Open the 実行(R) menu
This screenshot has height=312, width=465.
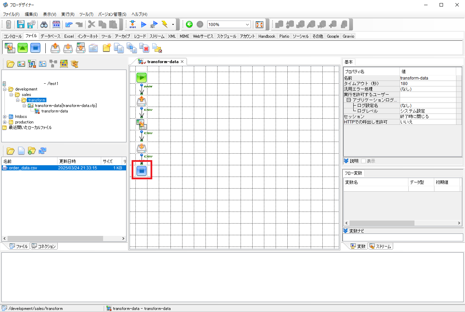tap(68, 14)
